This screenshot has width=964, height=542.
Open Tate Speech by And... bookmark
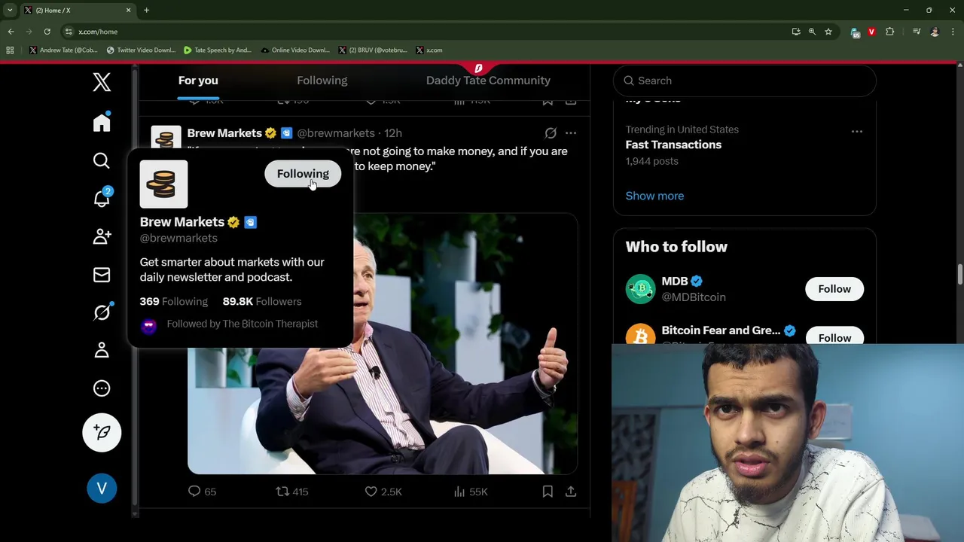pyautogui.click(x=218, y=50)
